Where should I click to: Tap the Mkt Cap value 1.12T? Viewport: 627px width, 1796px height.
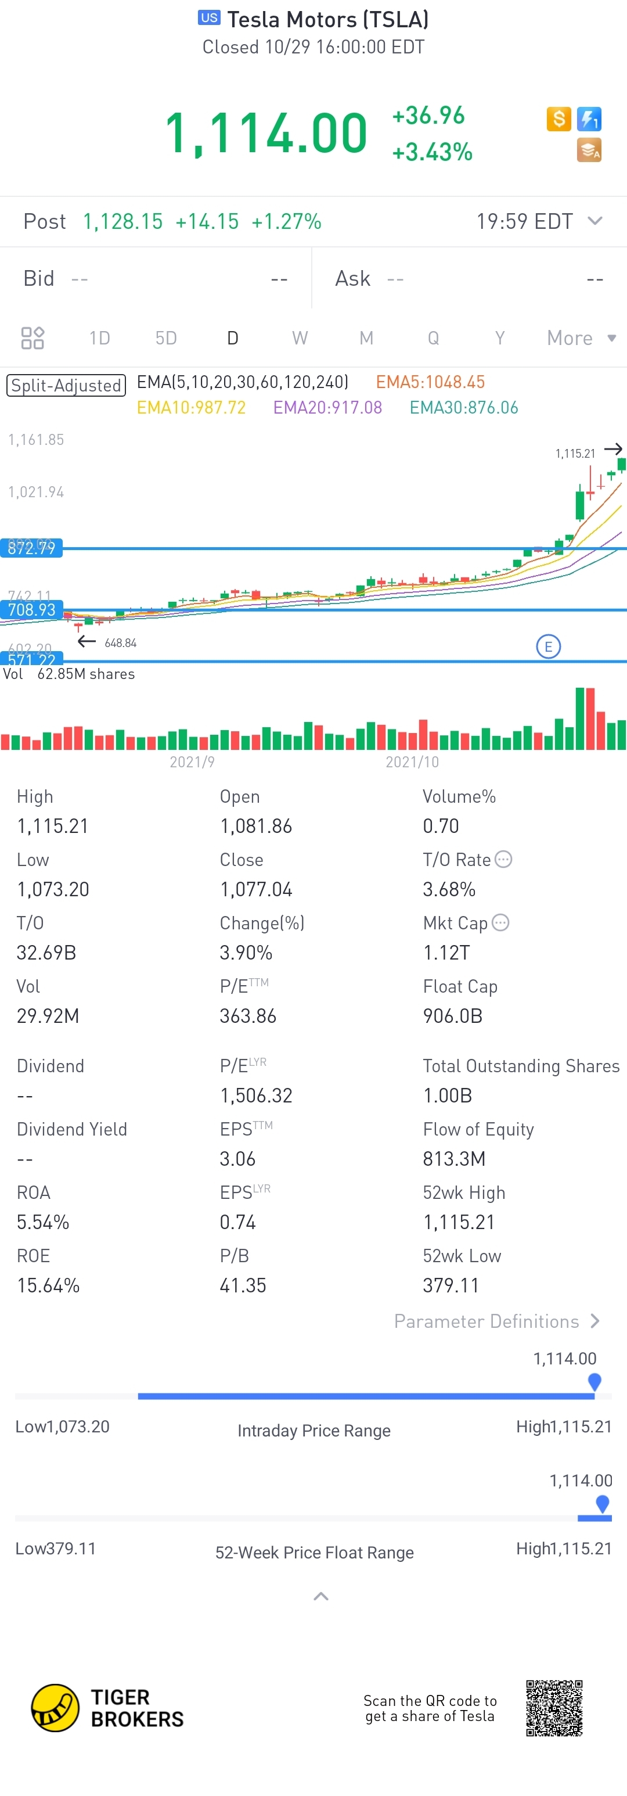(446, 953)
